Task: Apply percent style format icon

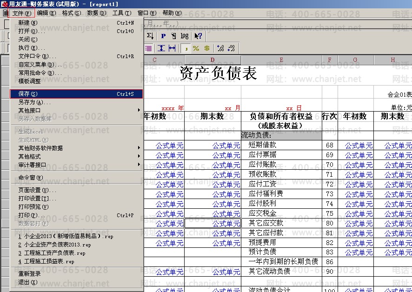Action: [196, 48]
